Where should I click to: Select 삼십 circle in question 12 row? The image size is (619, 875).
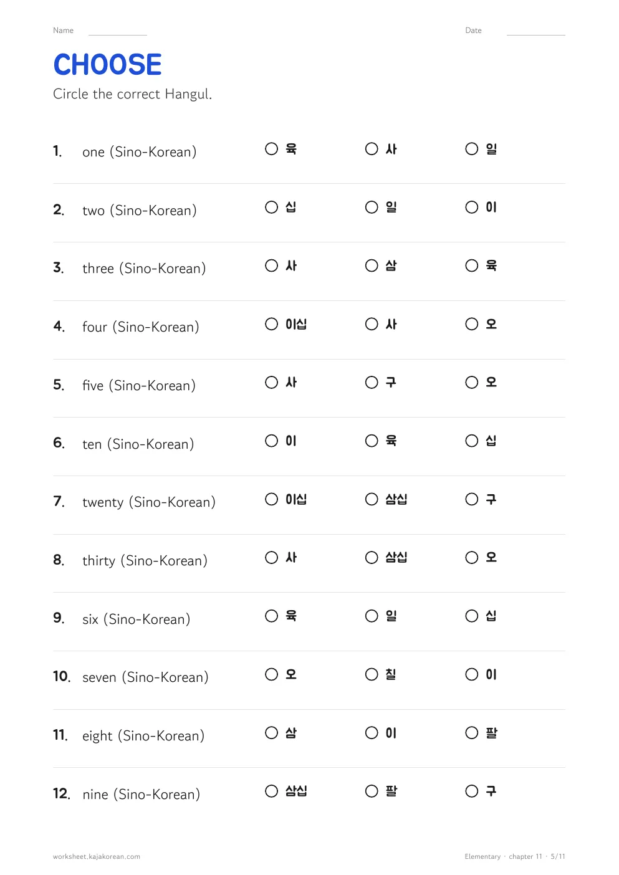[271, 791]
